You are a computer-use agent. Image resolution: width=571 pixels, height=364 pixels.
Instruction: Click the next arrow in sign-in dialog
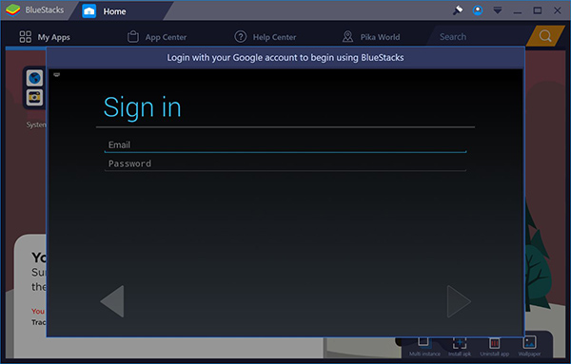pos(459,301)
